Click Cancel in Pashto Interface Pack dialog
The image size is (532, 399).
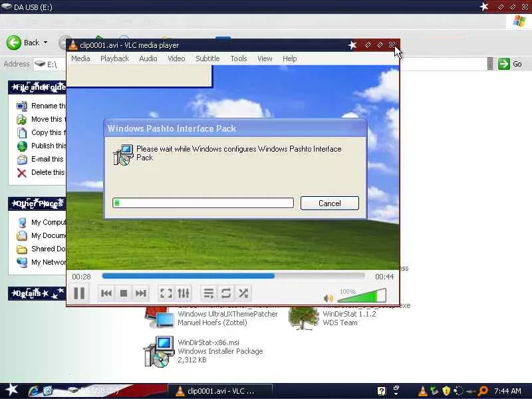pyautogui.click(x=329, y=203)
